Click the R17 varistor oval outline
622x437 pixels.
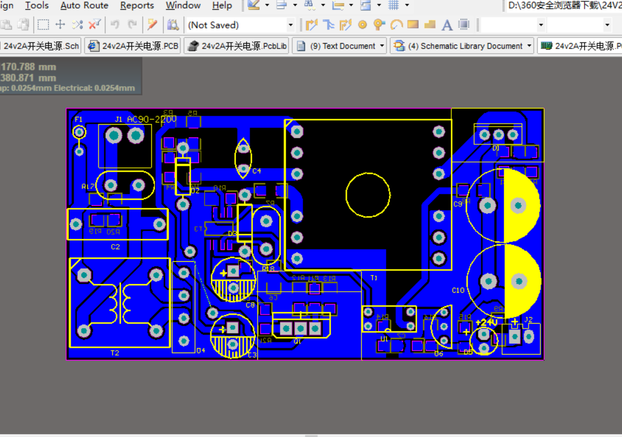pyautogui.click(x=125, y=185)
